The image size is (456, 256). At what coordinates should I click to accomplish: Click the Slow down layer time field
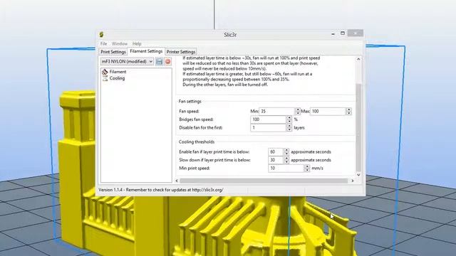276,160
